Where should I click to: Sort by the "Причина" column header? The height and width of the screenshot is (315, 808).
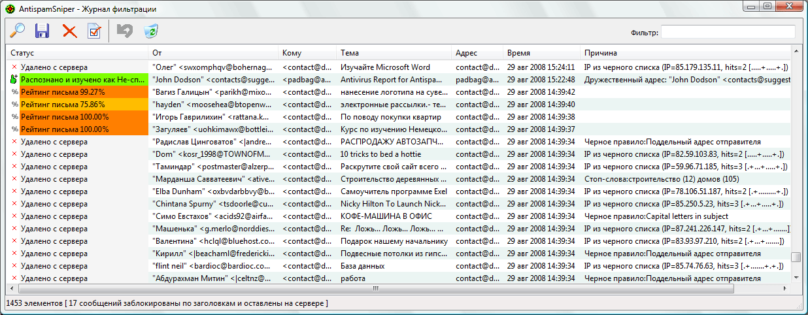[685, 52]
